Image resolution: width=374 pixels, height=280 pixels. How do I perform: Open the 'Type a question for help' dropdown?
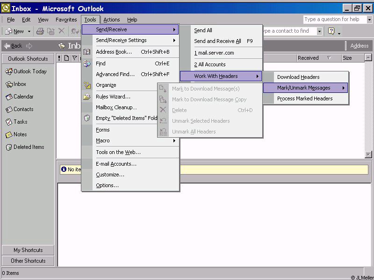pos(369,20)
